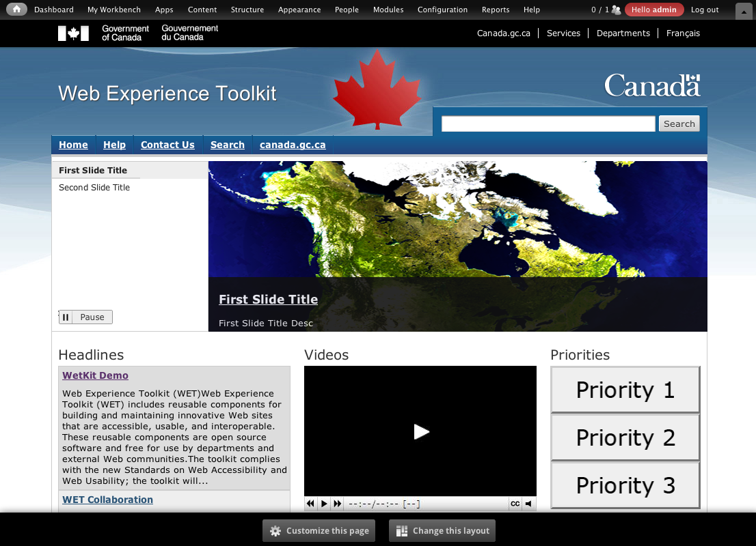Click the Videos section heading
Image resolution: width=756 pixels, height=546 pixels.
327,355
